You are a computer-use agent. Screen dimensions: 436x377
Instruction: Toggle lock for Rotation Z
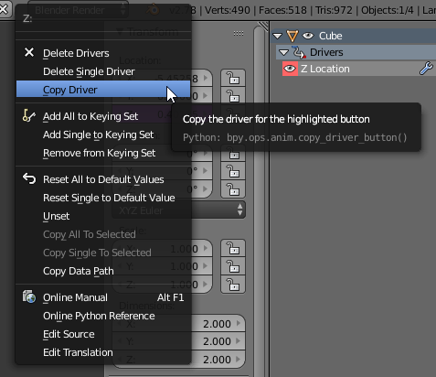pyautogui.click(x=233, y=189)
